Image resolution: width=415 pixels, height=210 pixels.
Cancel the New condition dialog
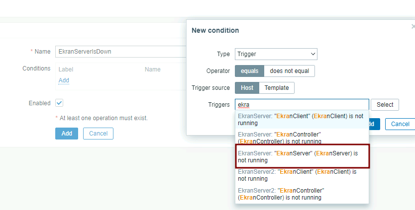coord(400,124)
